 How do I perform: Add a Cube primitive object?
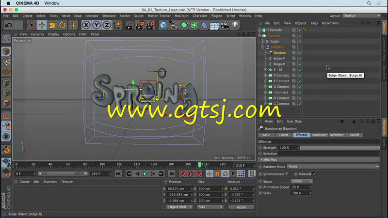coord(163,25)
